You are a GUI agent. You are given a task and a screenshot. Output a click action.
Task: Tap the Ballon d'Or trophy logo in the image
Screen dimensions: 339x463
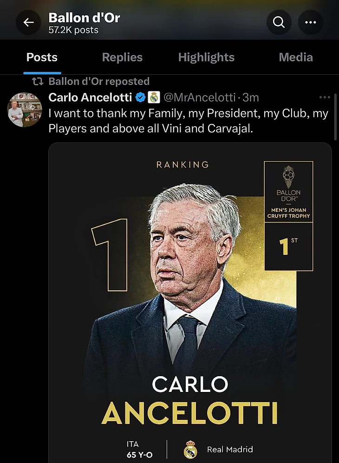click(x=288, y=175)
